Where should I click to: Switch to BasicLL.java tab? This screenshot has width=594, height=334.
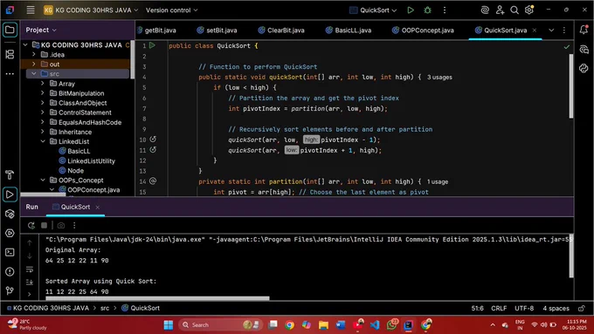coord(349,31)
